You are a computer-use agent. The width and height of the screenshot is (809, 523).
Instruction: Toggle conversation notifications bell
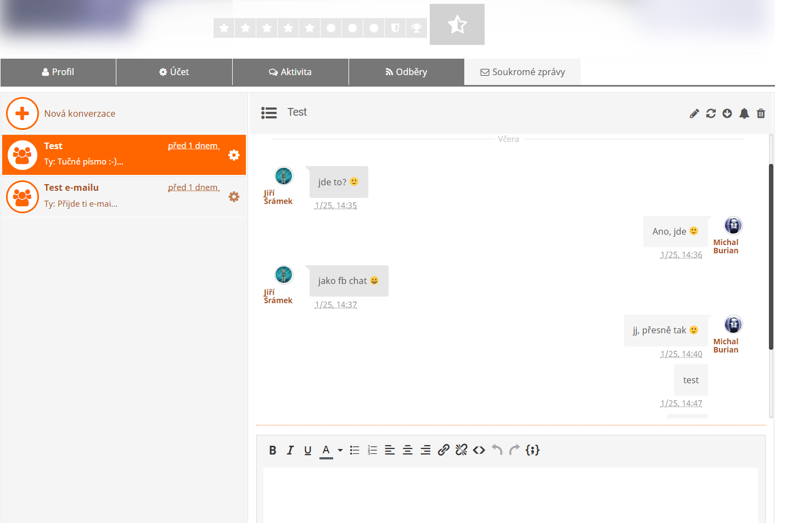(744, 113)
